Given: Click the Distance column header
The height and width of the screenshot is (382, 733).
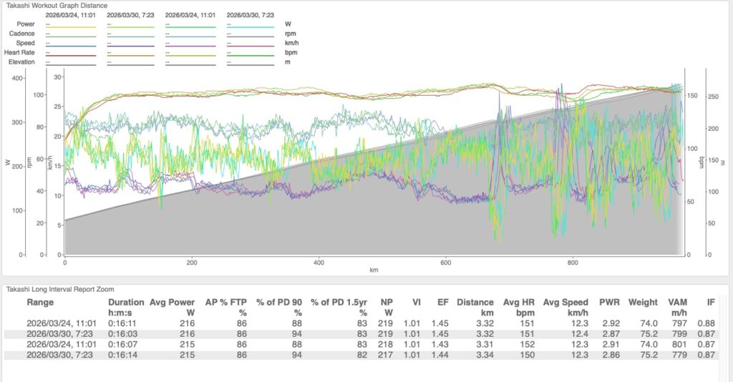Looking at the screenshot, I should tap(475, 303).
